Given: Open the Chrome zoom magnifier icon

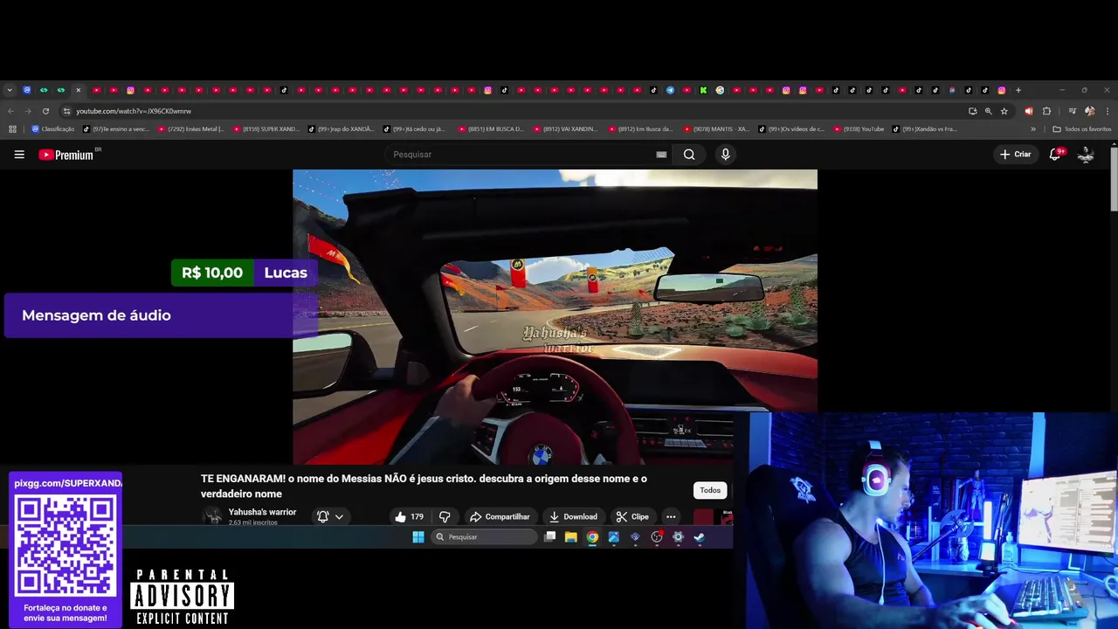Looking at the screenshot, I should (989, 111).
